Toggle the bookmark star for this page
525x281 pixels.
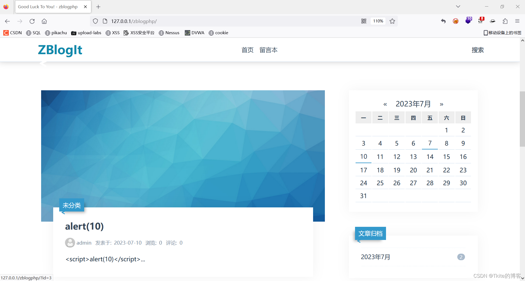[x=392, y=21]
